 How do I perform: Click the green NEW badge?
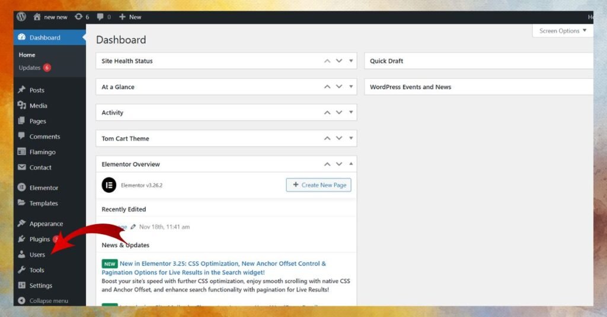[x=110, y=264]
